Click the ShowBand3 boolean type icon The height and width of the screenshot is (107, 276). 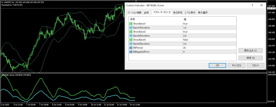[x=131, y=40]
